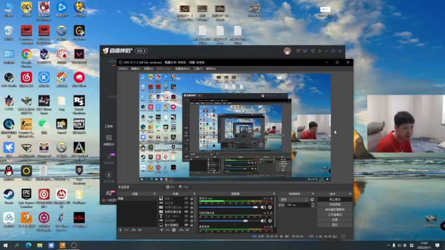The image size is (445, 250).
Task: Click the 退出 button in controls
Action: tap(335, 225)
